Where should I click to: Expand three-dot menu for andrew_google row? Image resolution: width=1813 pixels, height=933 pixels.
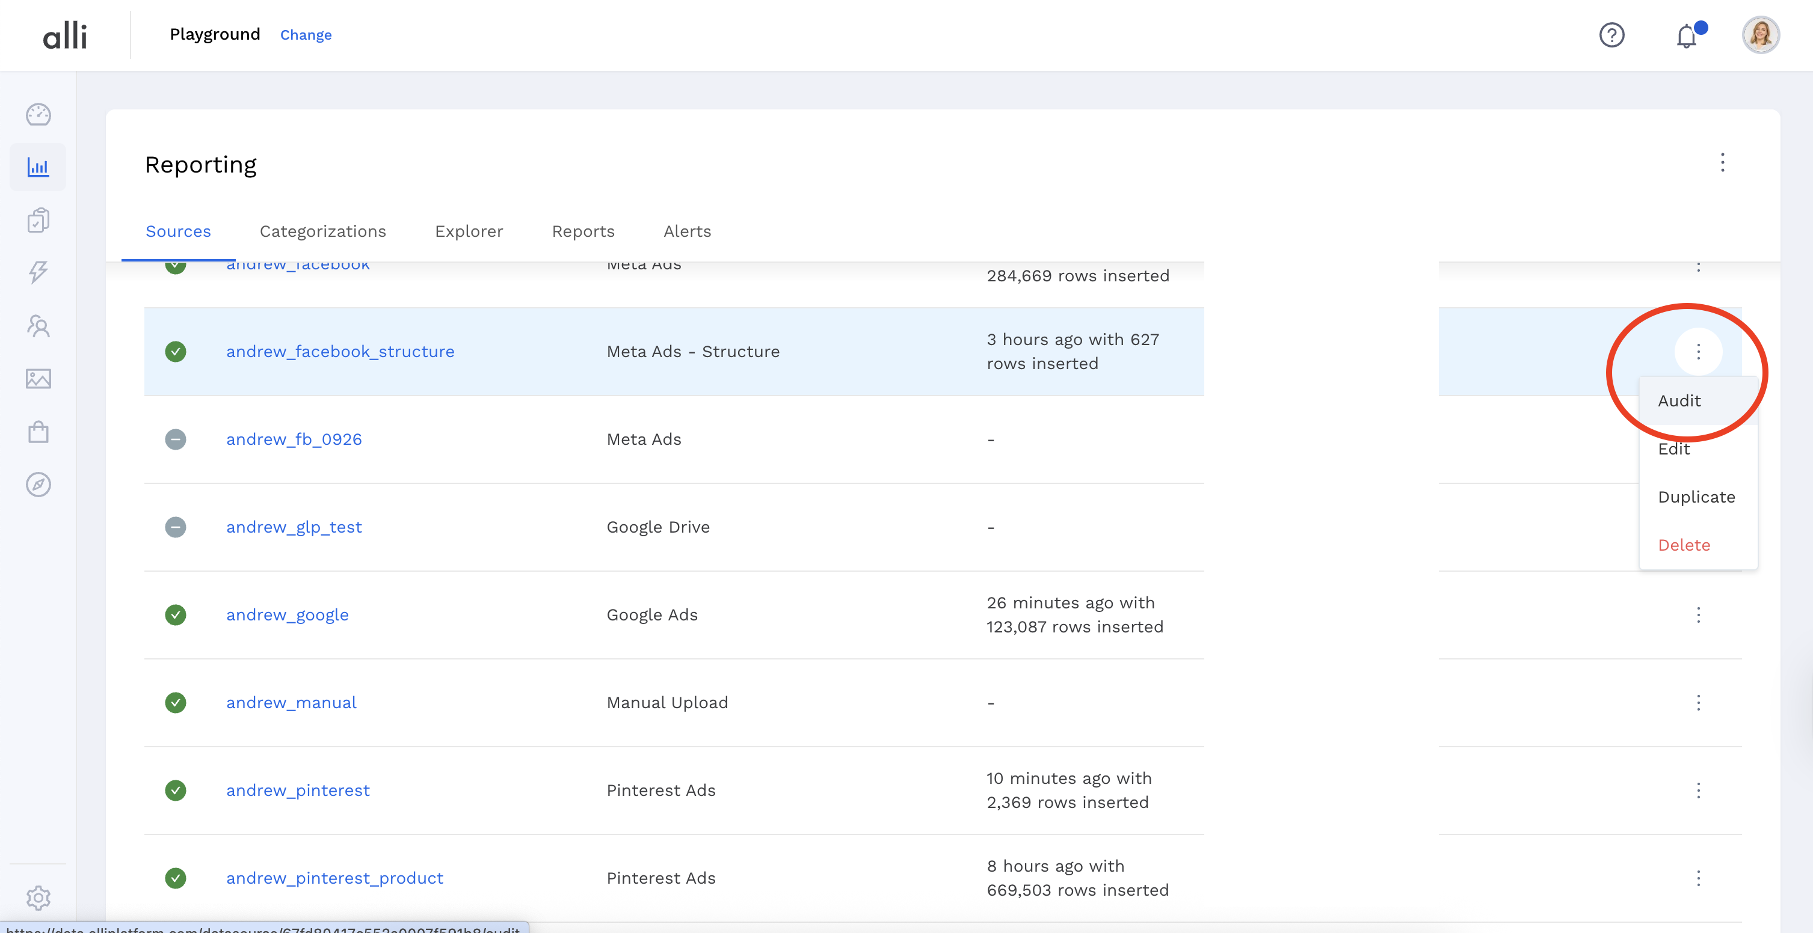[x=1698, y=615]
